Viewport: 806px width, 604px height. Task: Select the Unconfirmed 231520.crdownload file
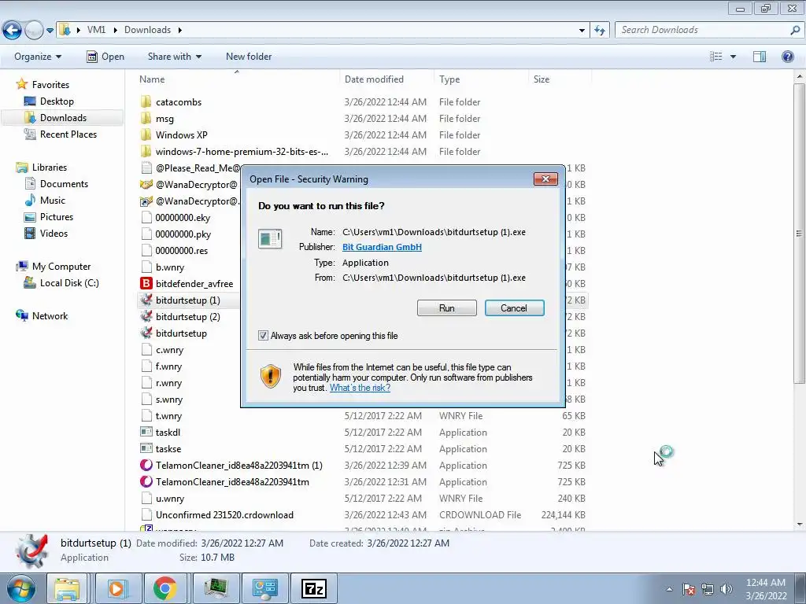(x=224, y=515)
